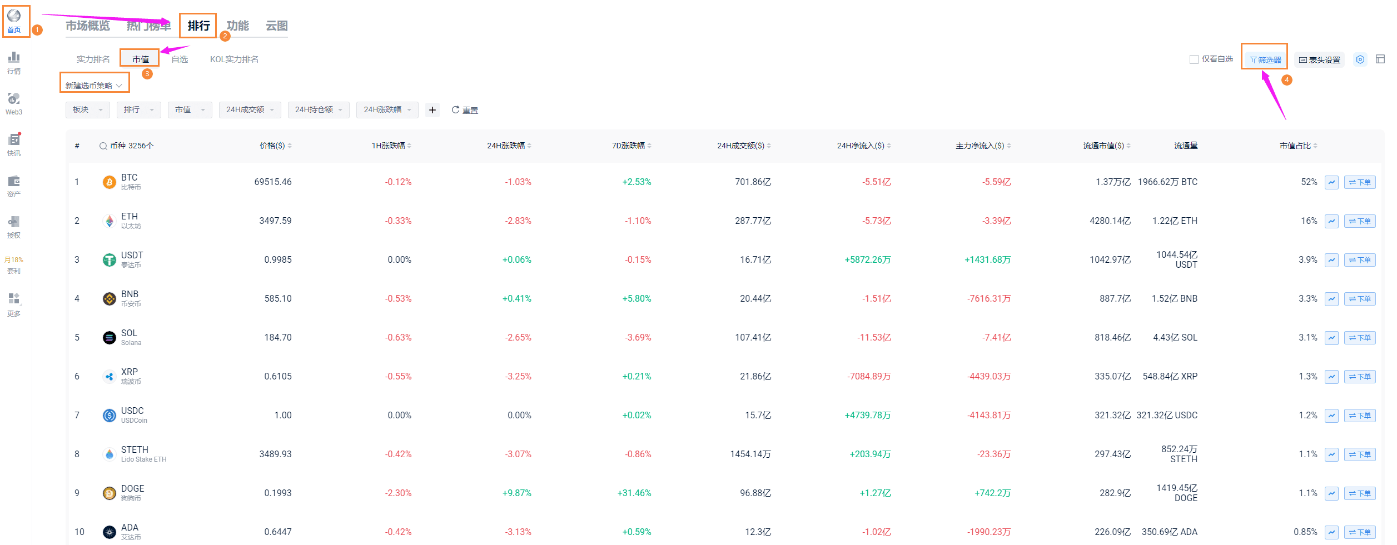Open the Web3 sidebar icon

[14, 104]
